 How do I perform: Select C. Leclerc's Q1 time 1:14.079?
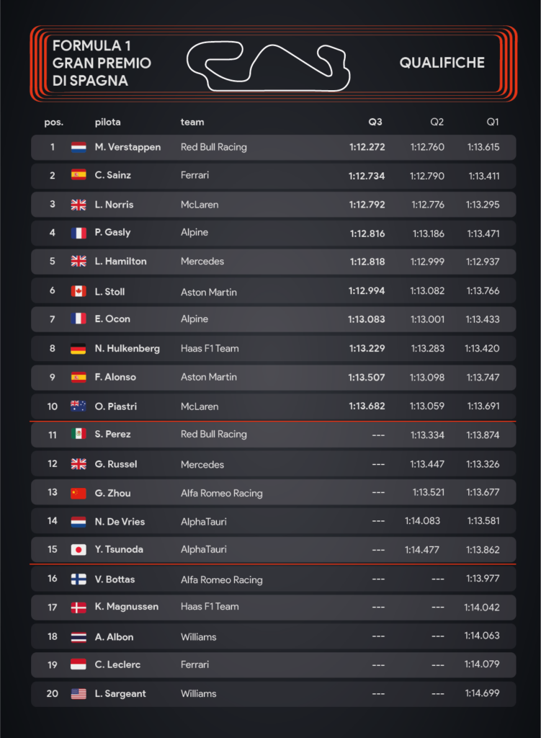click(x=482, y=664)
